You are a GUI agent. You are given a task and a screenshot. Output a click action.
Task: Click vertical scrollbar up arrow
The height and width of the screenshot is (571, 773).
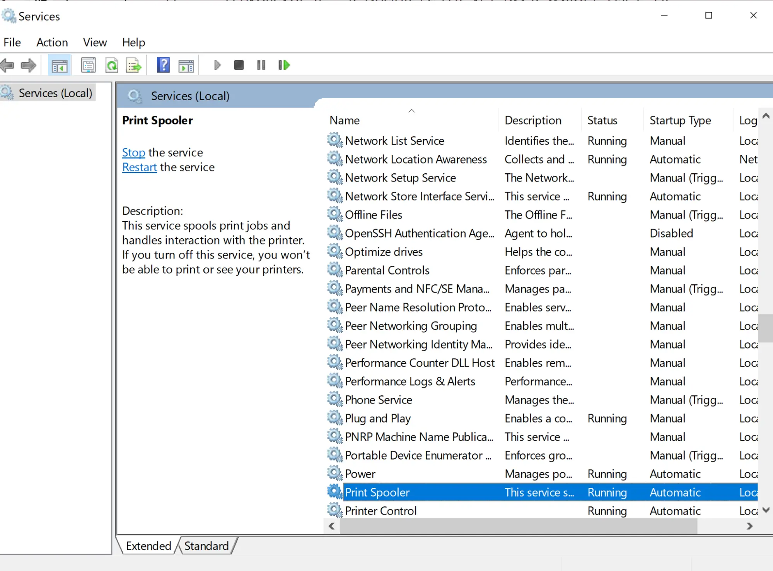(766, 116)
